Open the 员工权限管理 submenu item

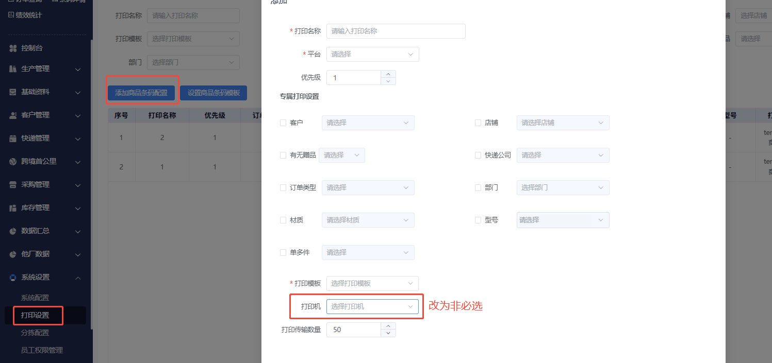pos(42,350)
